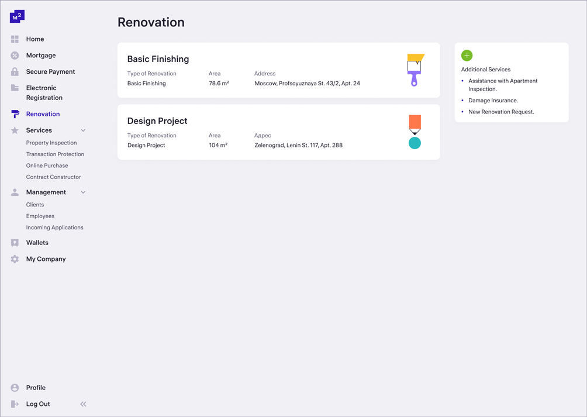Click the Damage Insurance link
This screenshot has height=417, width=587.
[x=493, y=101]
